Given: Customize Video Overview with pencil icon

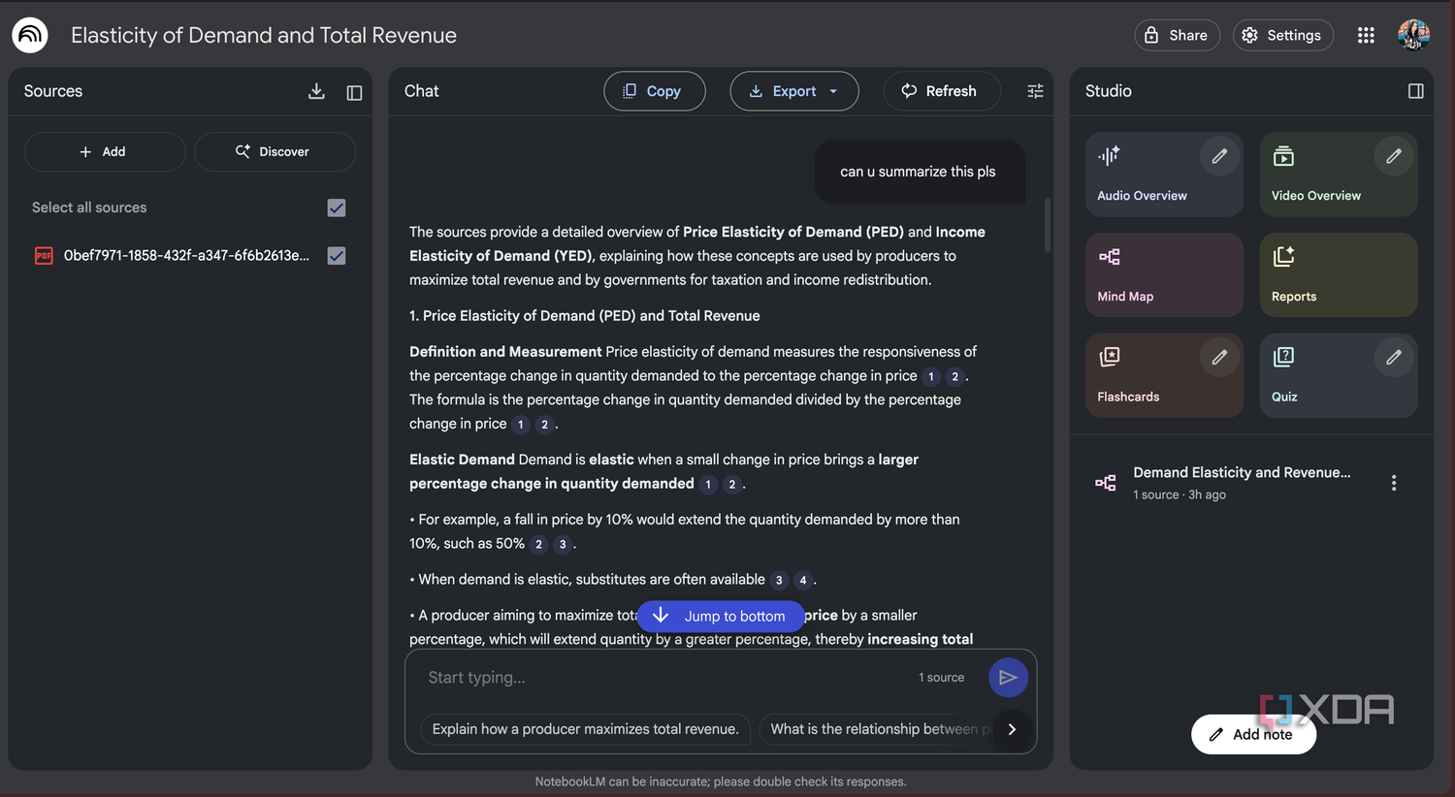Looking at the screenshot, I should [1394, 156].
